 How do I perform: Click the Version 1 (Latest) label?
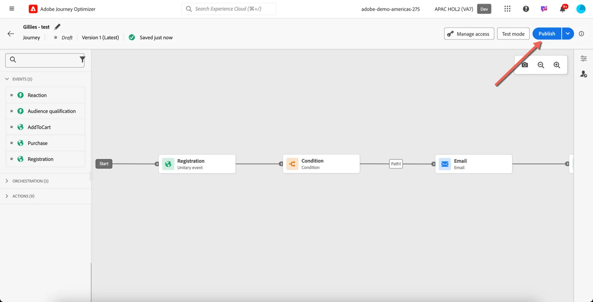click(100, 37)
